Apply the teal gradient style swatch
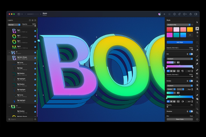 tap(176, 35)
